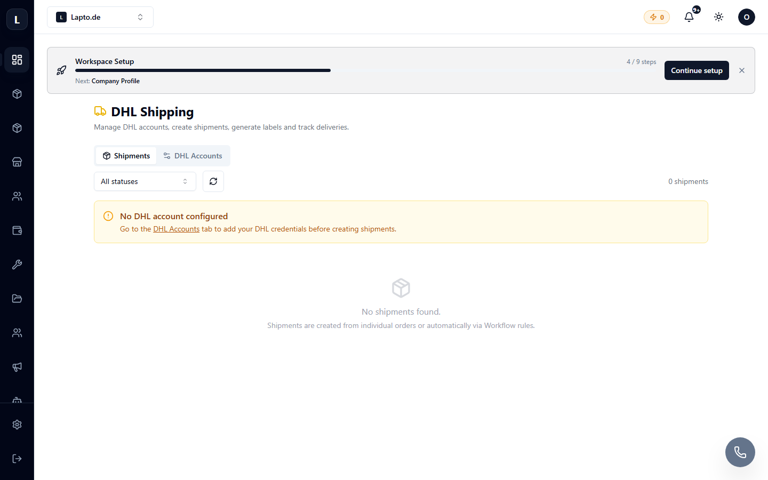Viewport: 768px width, 480px height.
Task: Click the "L" logo atop the sidebar
Action: 17,19
